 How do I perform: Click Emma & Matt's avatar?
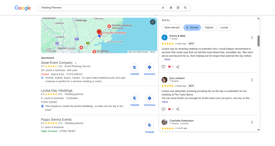coord(164,37)
